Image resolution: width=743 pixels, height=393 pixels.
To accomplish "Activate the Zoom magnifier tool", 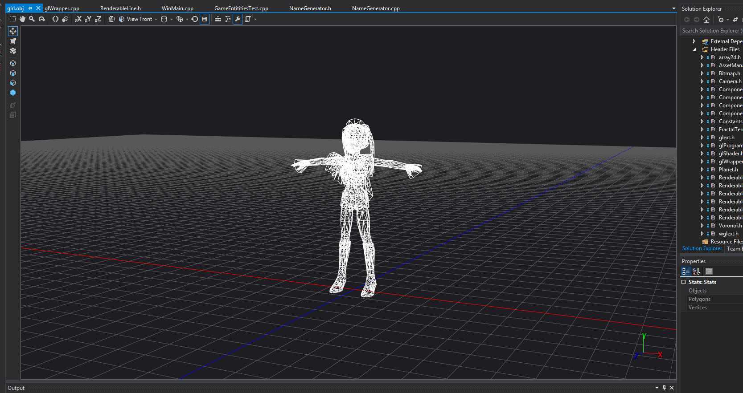I will coord(32,19).
